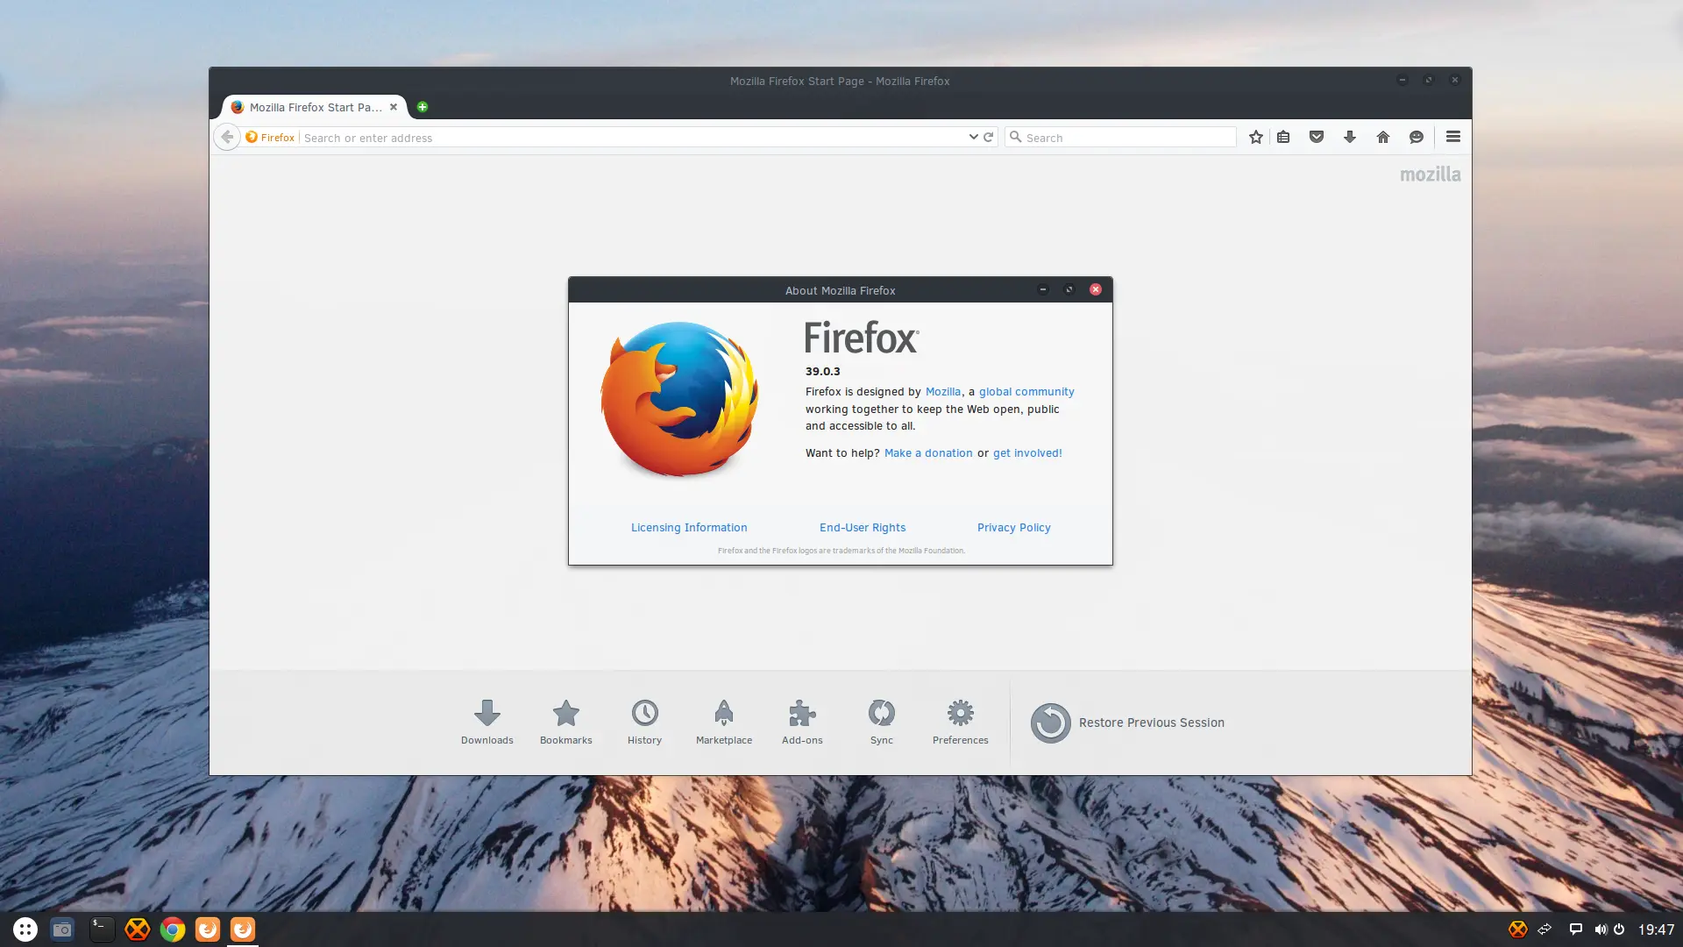Screen dimensions: 1683x947
Task: Open the bookmarks list icon
Action: click(1283, 137)
